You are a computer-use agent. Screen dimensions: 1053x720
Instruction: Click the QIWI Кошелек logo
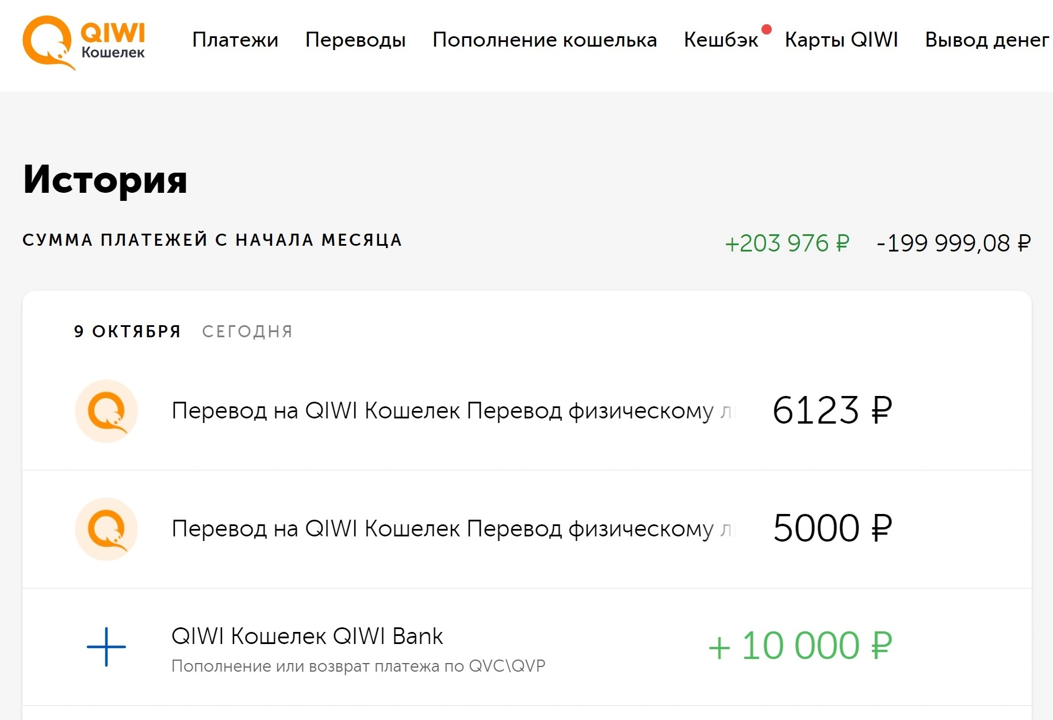click(x=83, y=42)
